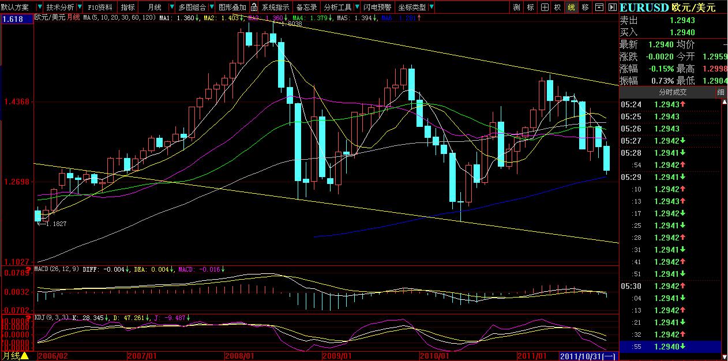Click the MACD panel question mark icon
The height and width of the screenshot is (361, 728).
(28, 270)
